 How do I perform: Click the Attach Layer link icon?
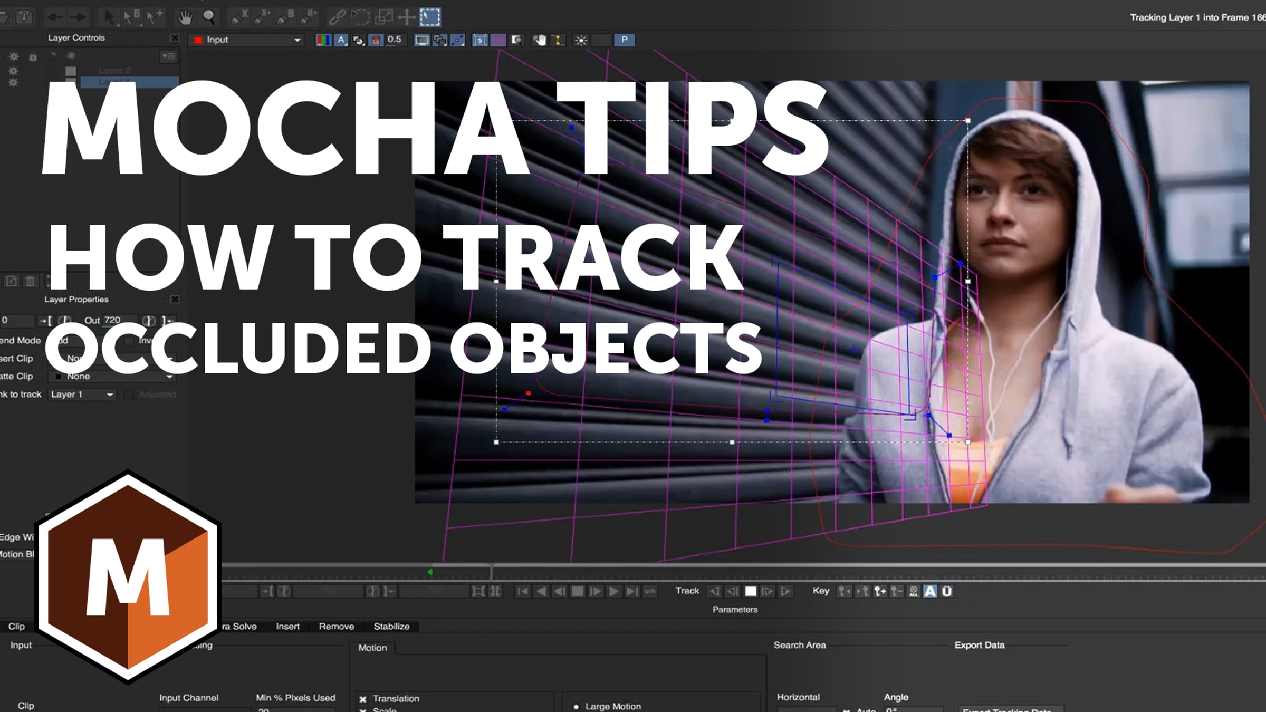(x=337, y=17)
